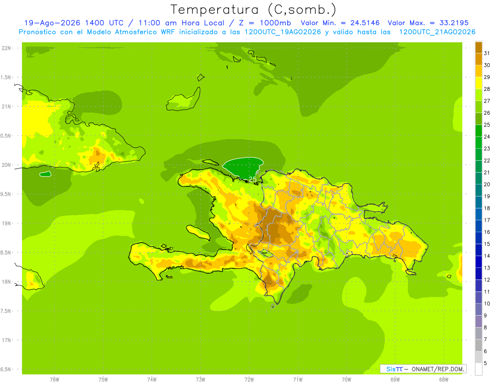Click the "69W" longitude axis label

pos(395,379)
